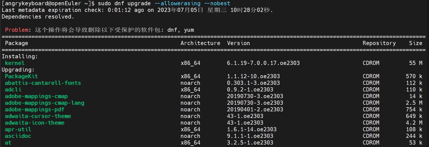Select the abattis-cantarell-fonts package name

coord(43,83)
